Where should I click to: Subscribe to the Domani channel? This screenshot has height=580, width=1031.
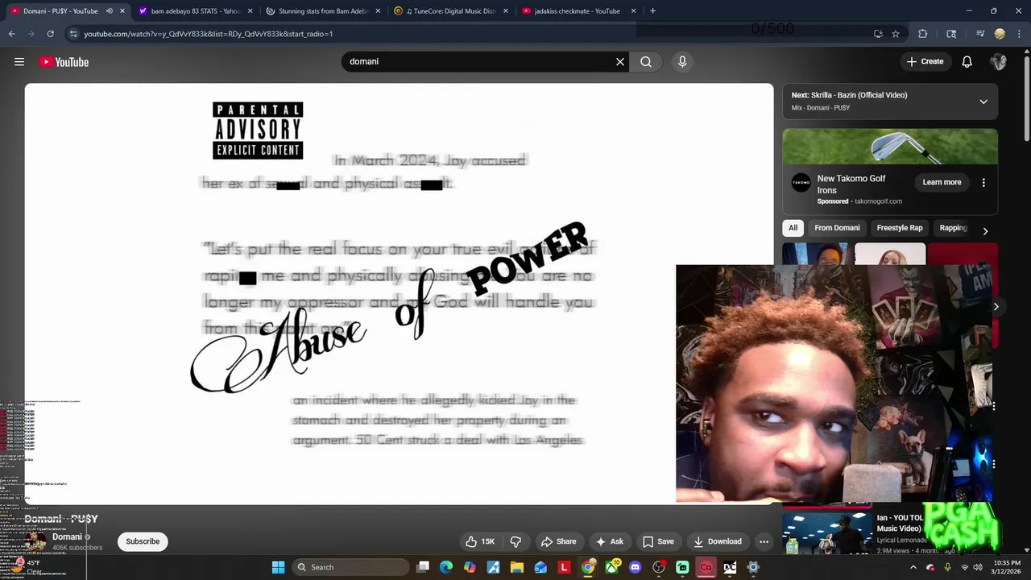point(143,541)
